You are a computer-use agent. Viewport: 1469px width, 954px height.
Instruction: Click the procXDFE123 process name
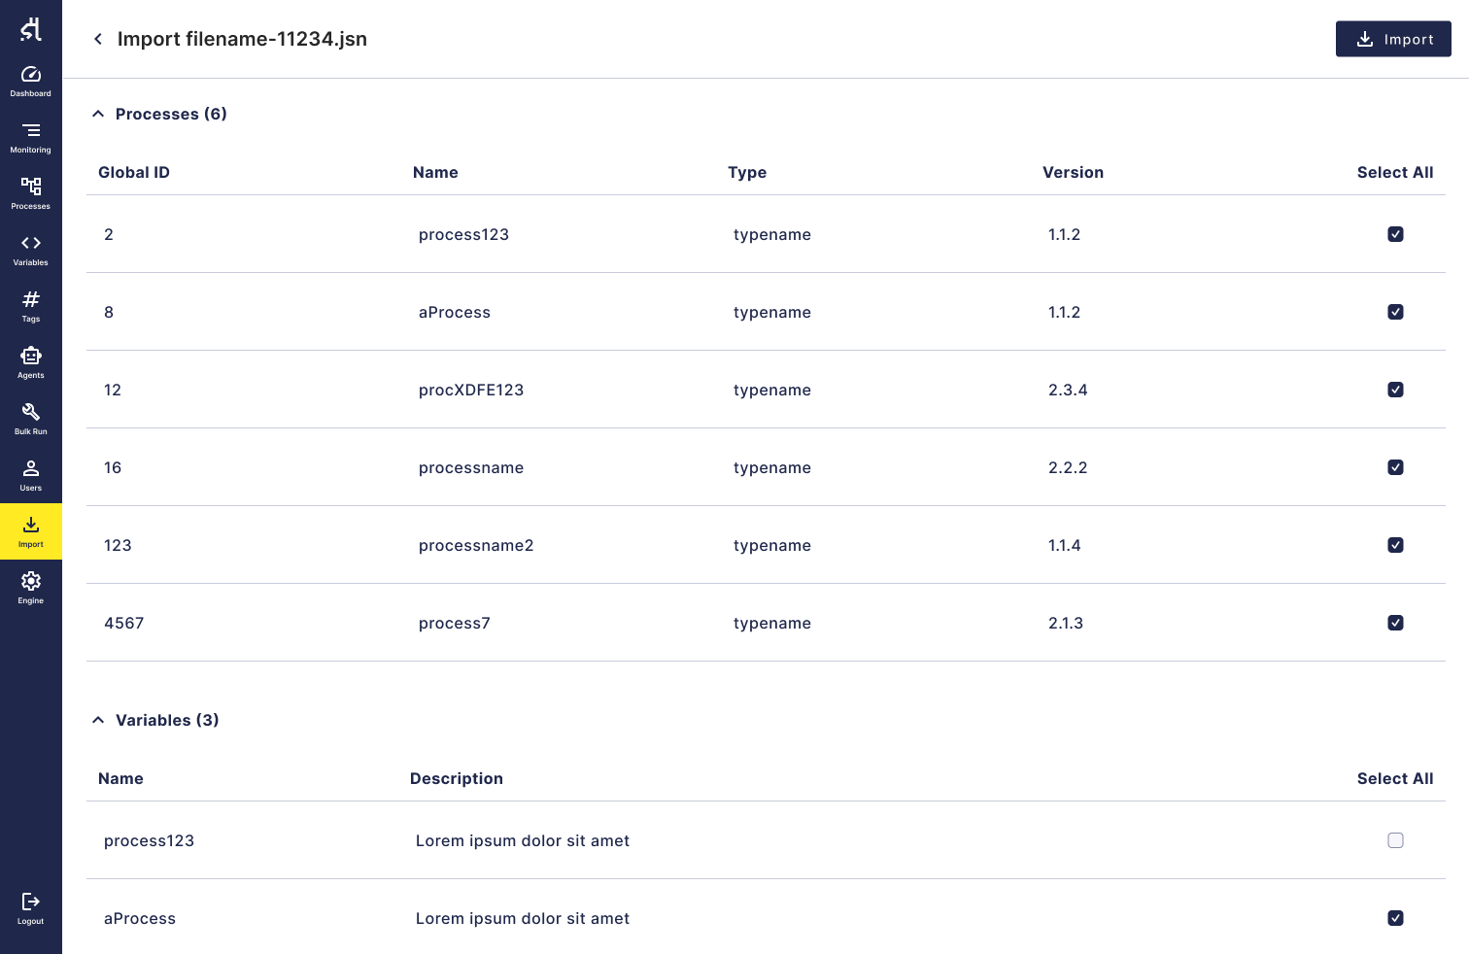point(471,390)
